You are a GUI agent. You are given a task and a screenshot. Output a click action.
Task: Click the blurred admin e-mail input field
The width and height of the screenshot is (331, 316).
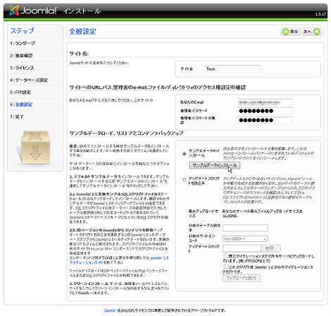point(265,102)
